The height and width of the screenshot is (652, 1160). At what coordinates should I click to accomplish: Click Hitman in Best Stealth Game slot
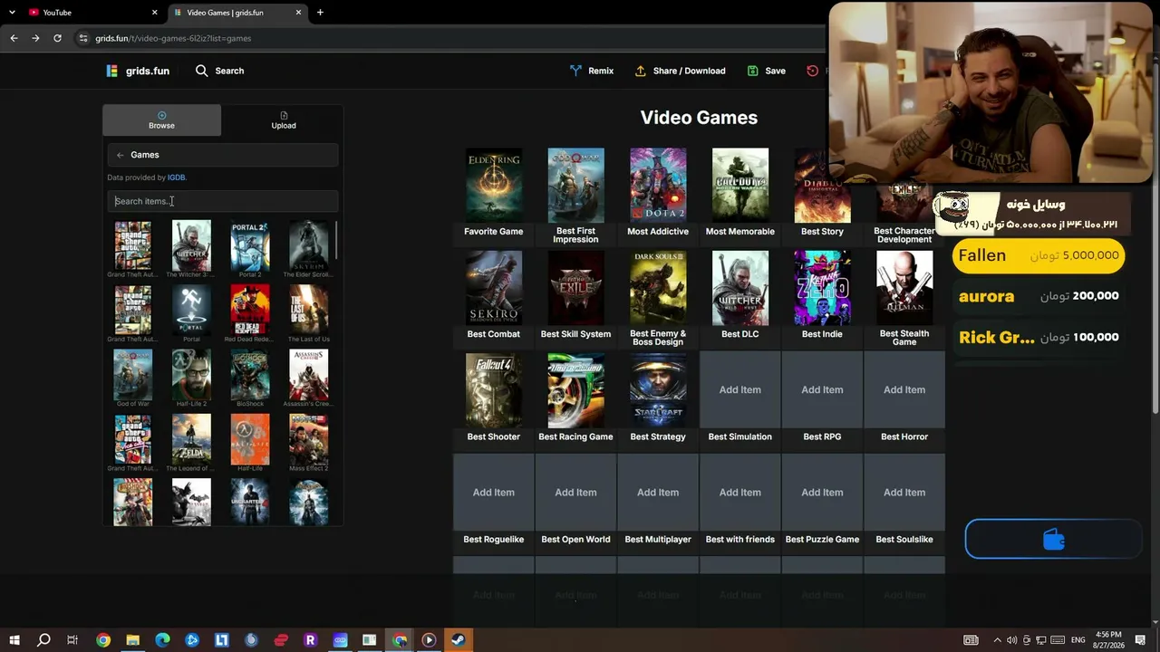[904, 288]
